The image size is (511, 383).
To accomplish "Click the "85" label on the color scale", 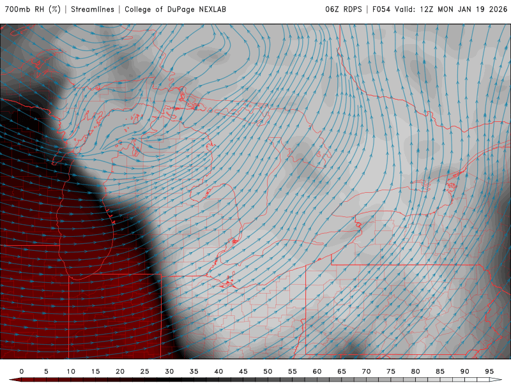I will pos(440,372).
